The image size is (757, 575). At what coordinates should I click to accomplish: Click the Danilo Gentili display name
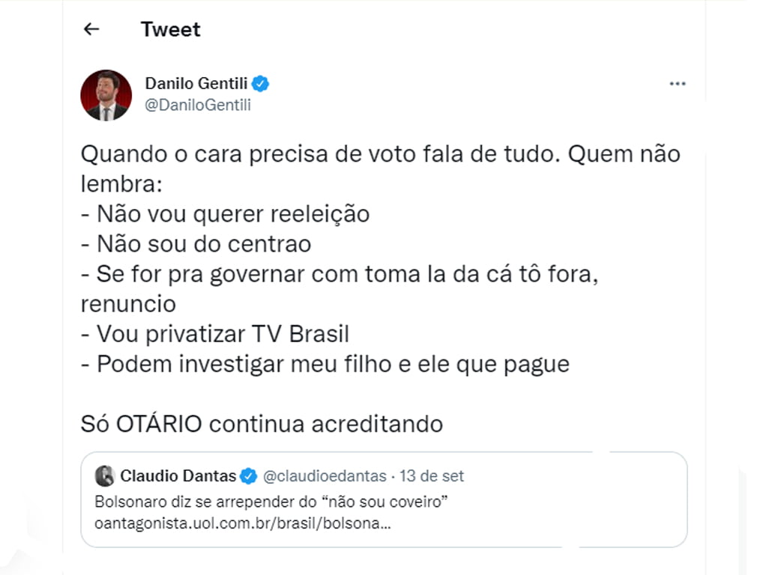point(196,84)
